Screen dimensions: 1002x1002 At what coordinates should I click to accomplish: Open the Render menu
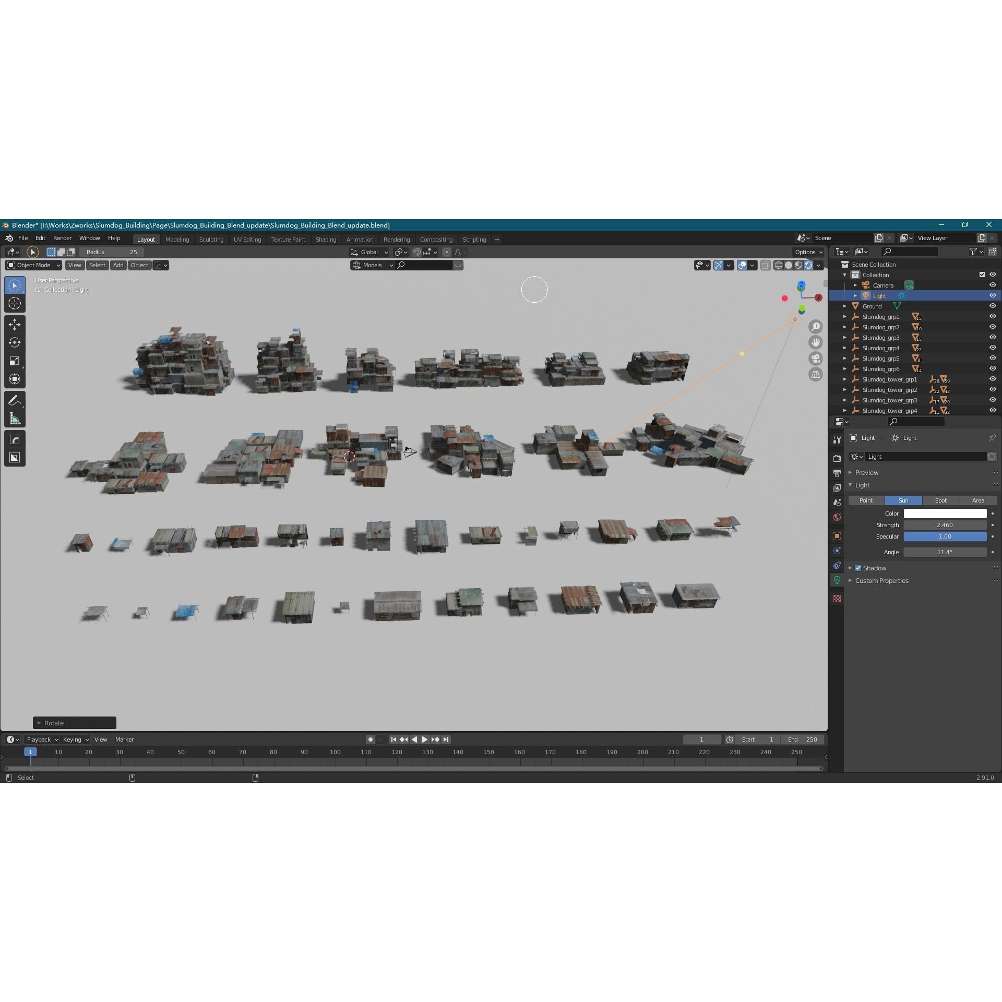point(62,238)
